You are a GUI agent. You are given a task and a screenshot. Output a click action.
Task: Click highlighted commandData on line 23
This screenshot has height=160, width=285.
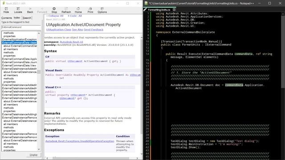point(234,85)
